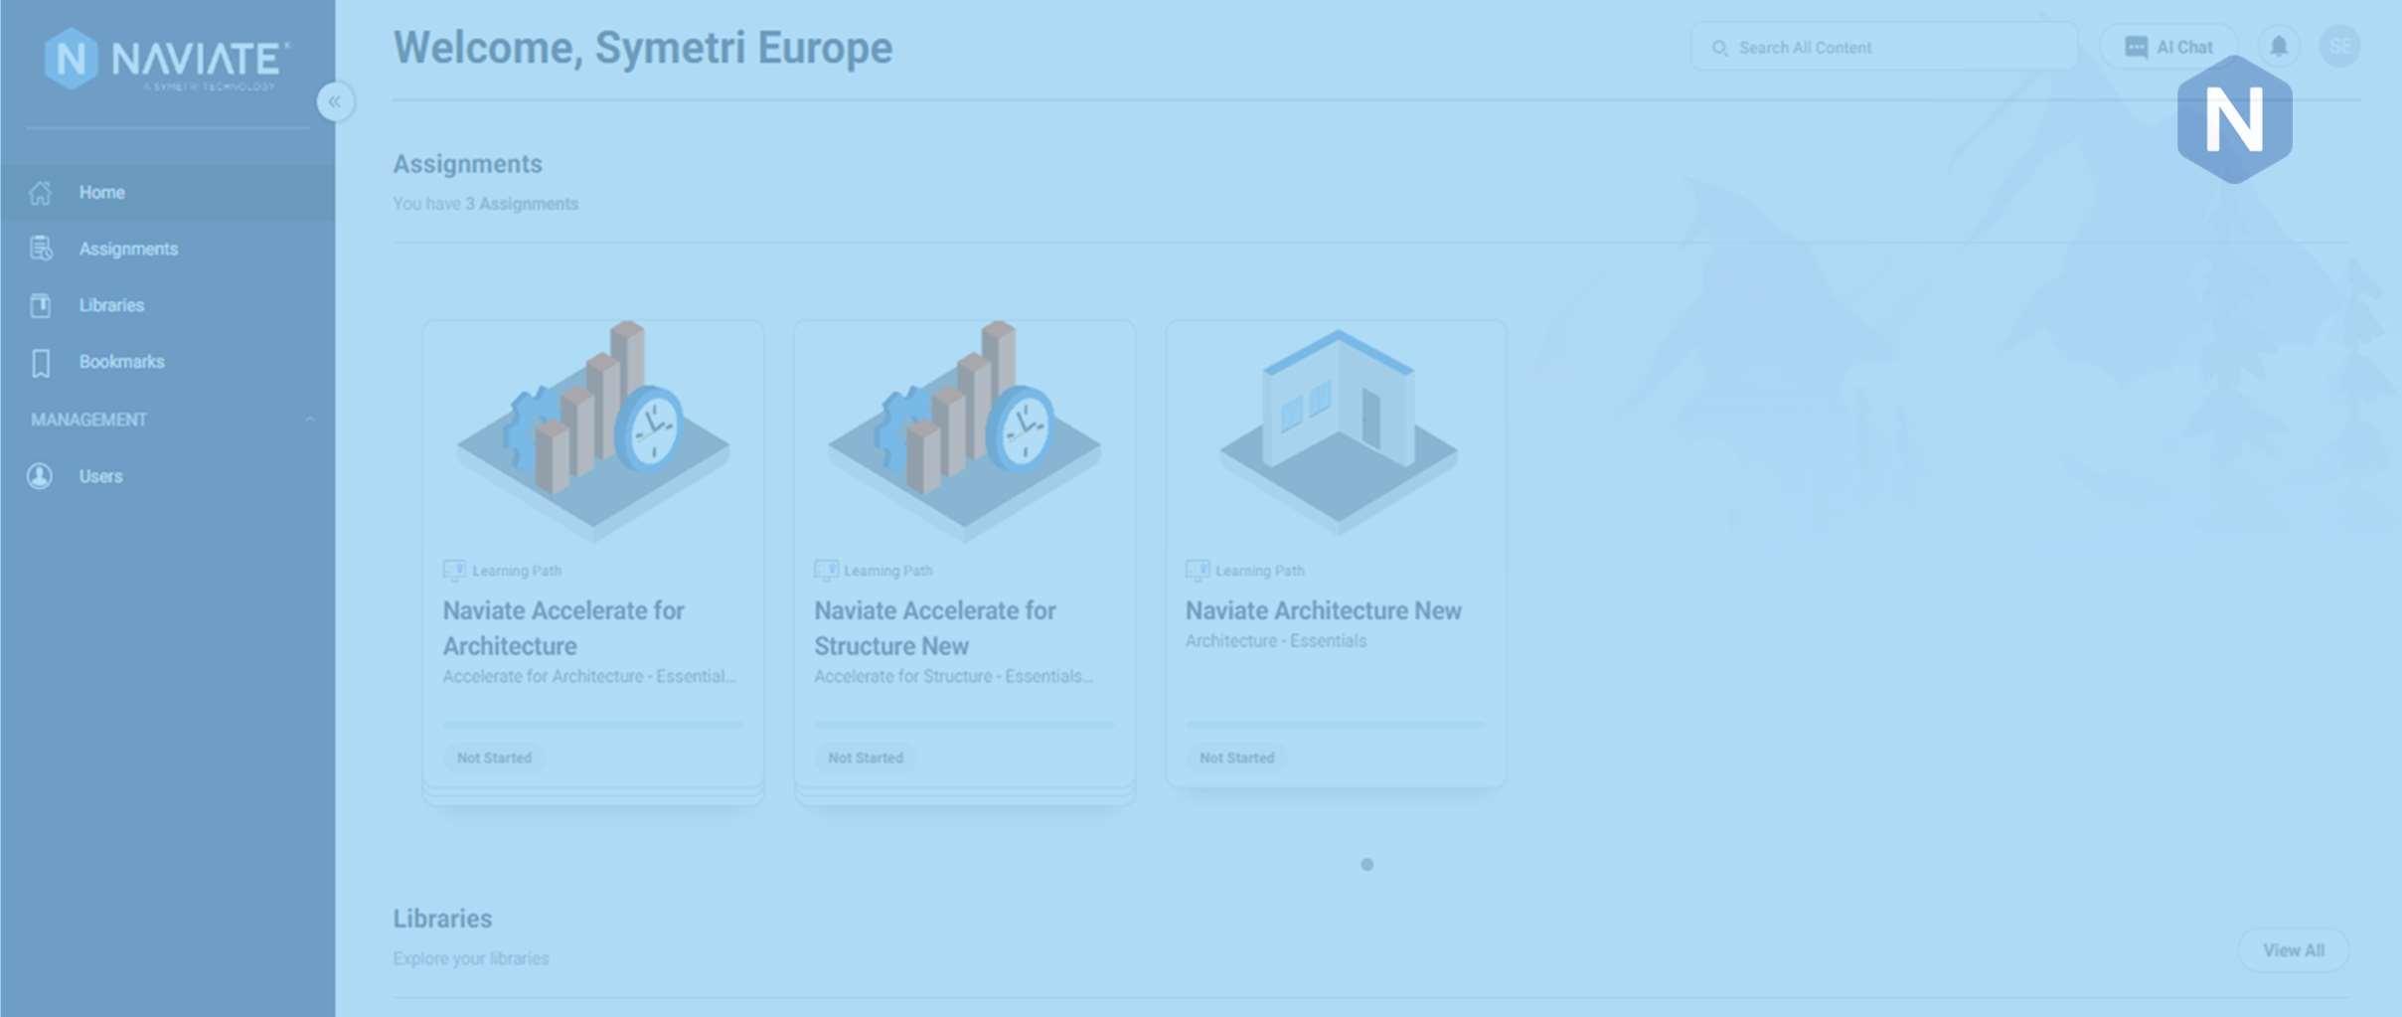Open the notifications bell
The width and height of the screenshot is (2402, 1017).
2279,46
